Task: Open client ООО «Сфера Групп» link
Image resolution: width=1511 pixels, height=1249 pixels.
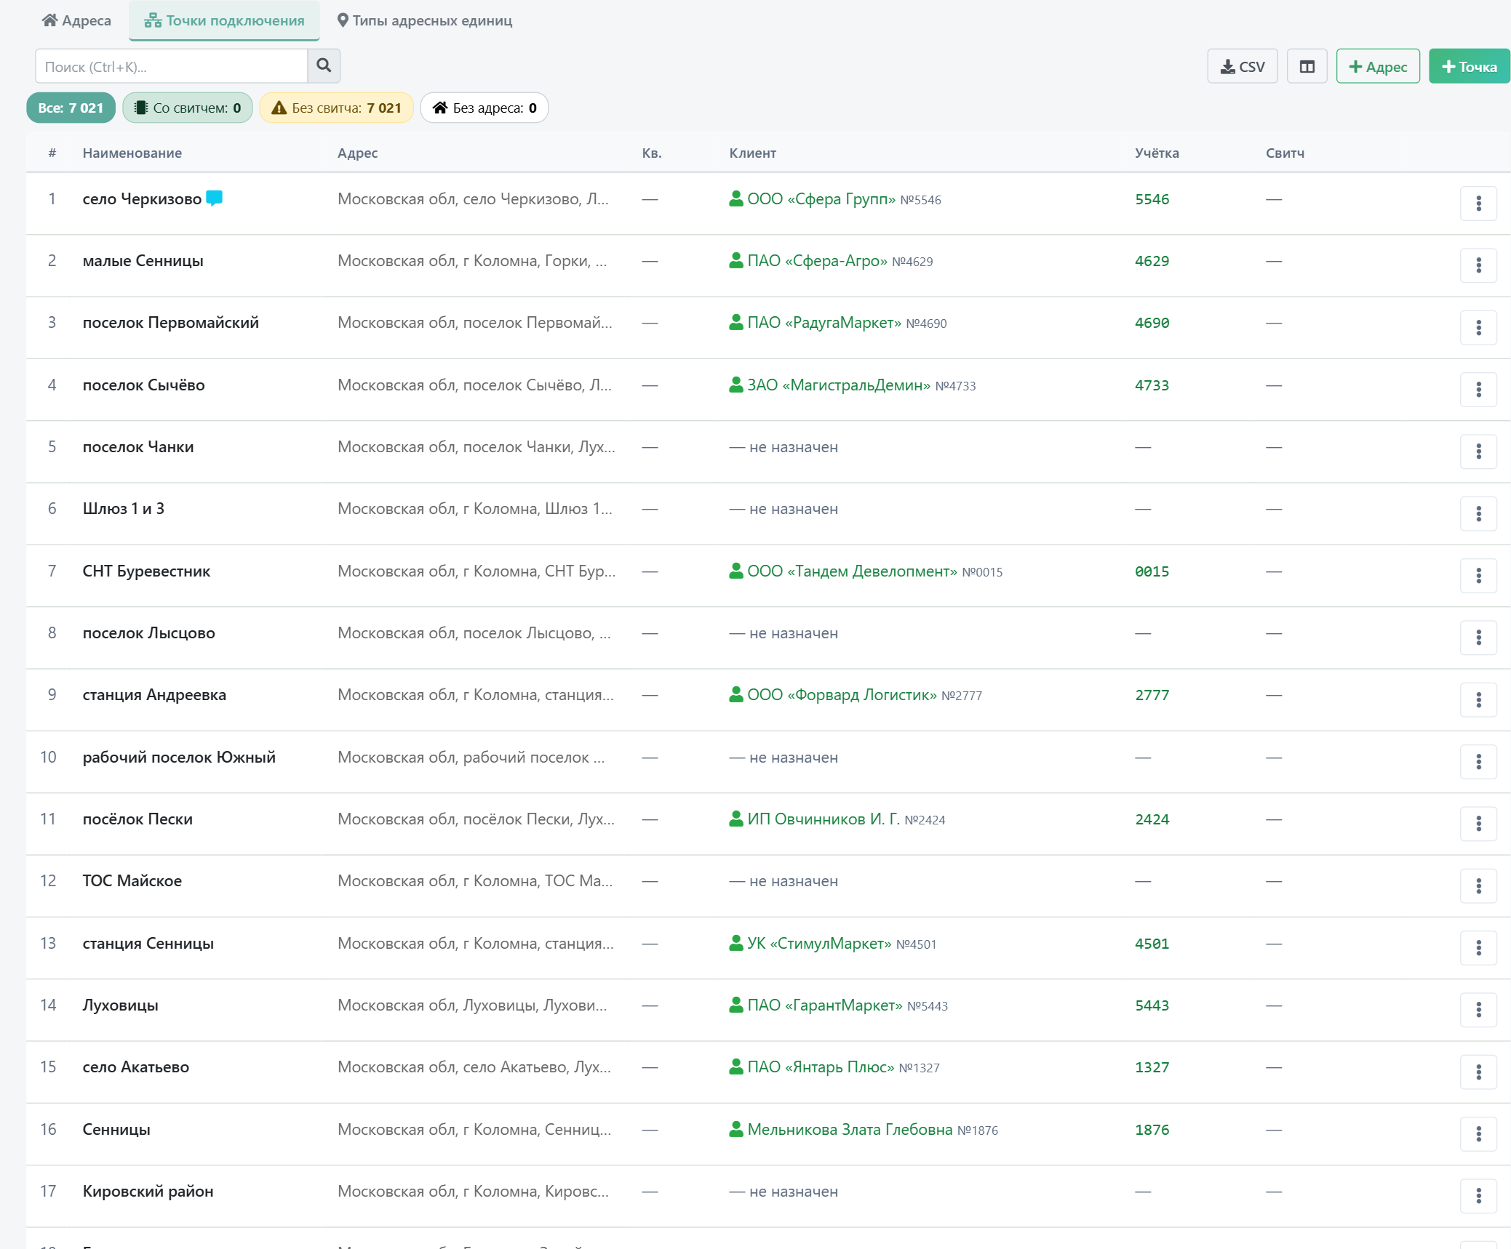Action: click(821, 198)
